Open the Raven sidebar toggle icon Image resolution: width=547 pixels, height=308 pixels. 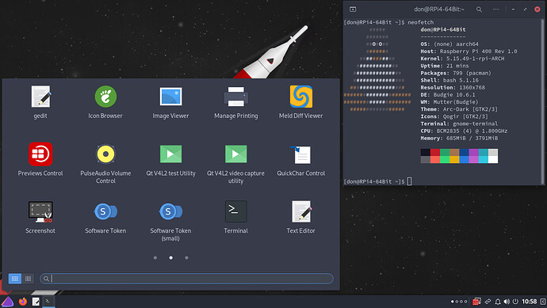(x=543, y=302)
